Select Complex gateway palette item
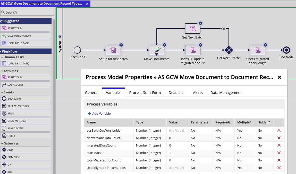 [25, 157]
